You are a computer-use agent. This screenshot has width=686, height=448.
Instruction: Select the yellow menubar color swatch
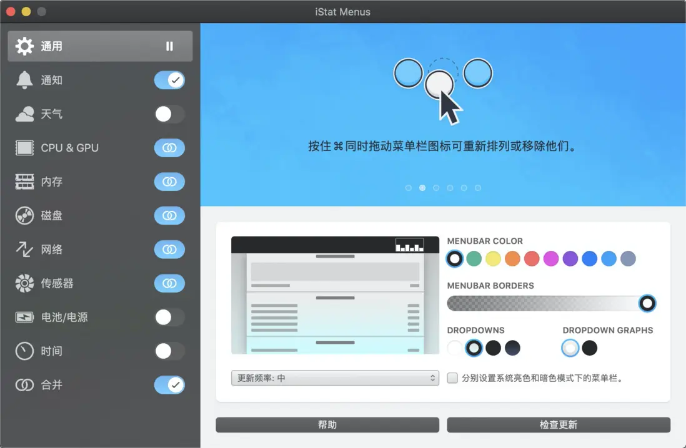pos(493,259)
